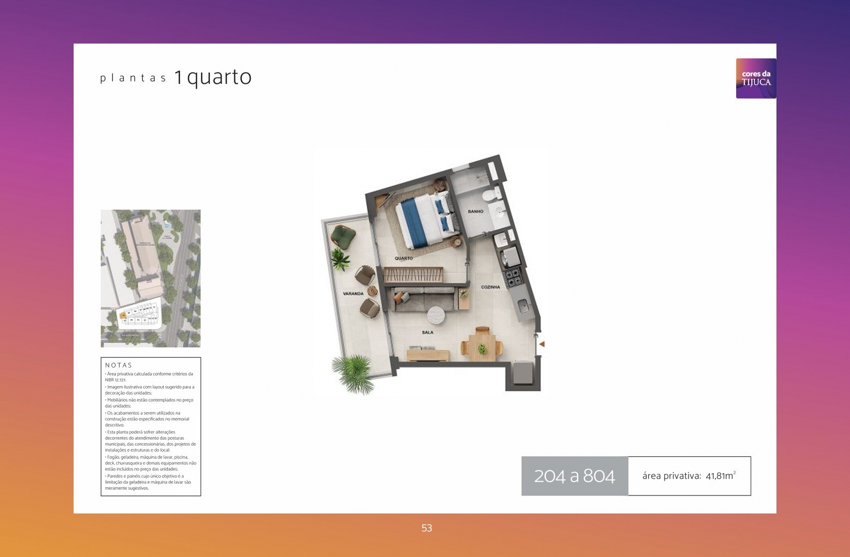
Task: Click the note about "NBR 12.721"
Action: click(149, 377)
